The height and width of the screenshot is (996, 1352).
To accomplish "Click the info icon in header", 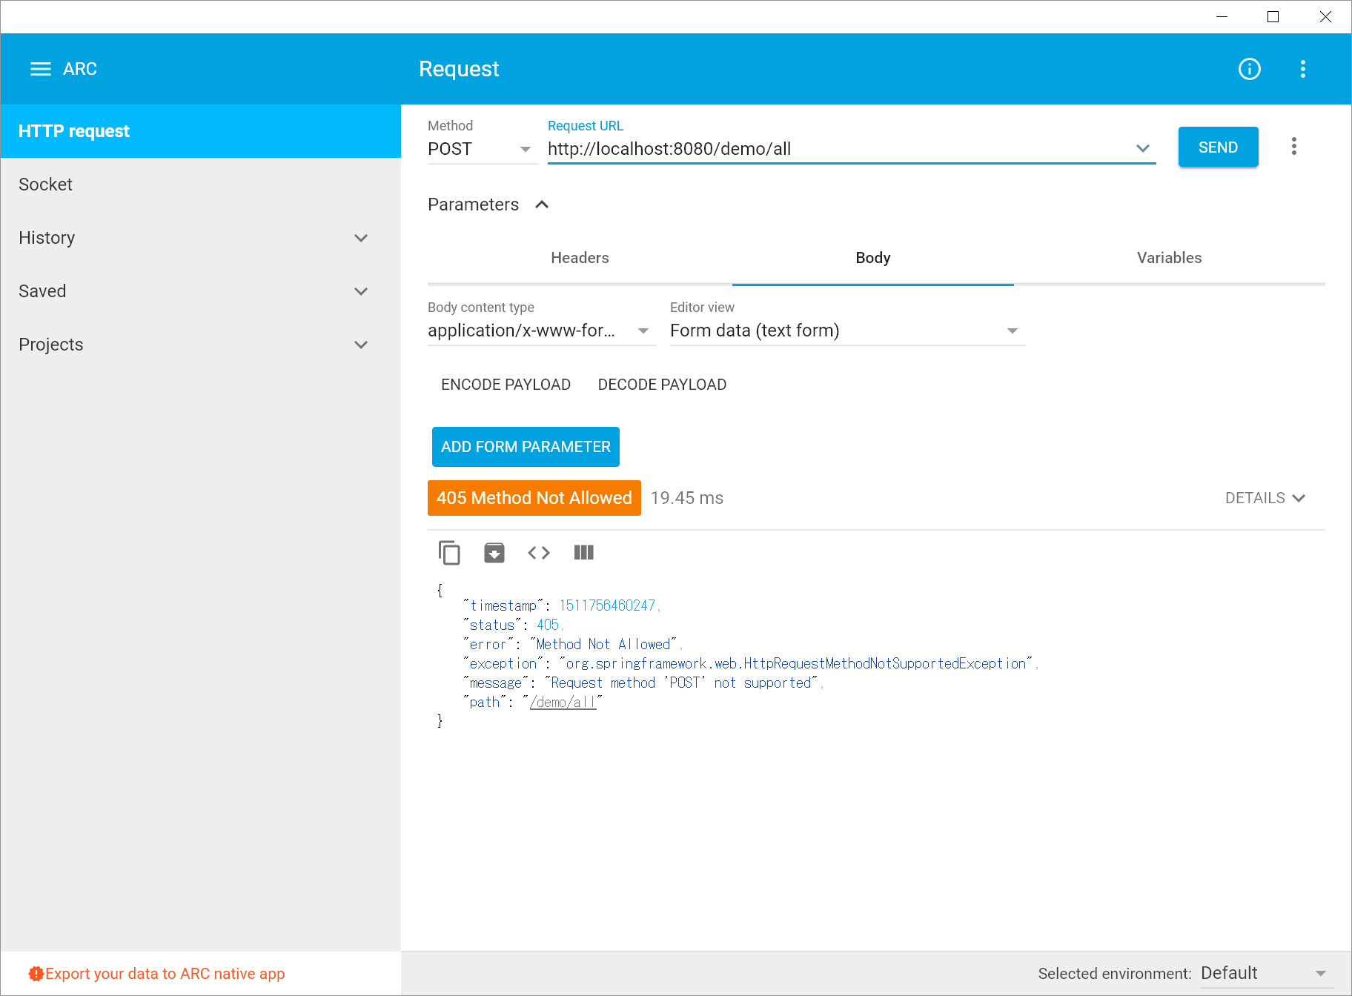I will pos(1249,69).
